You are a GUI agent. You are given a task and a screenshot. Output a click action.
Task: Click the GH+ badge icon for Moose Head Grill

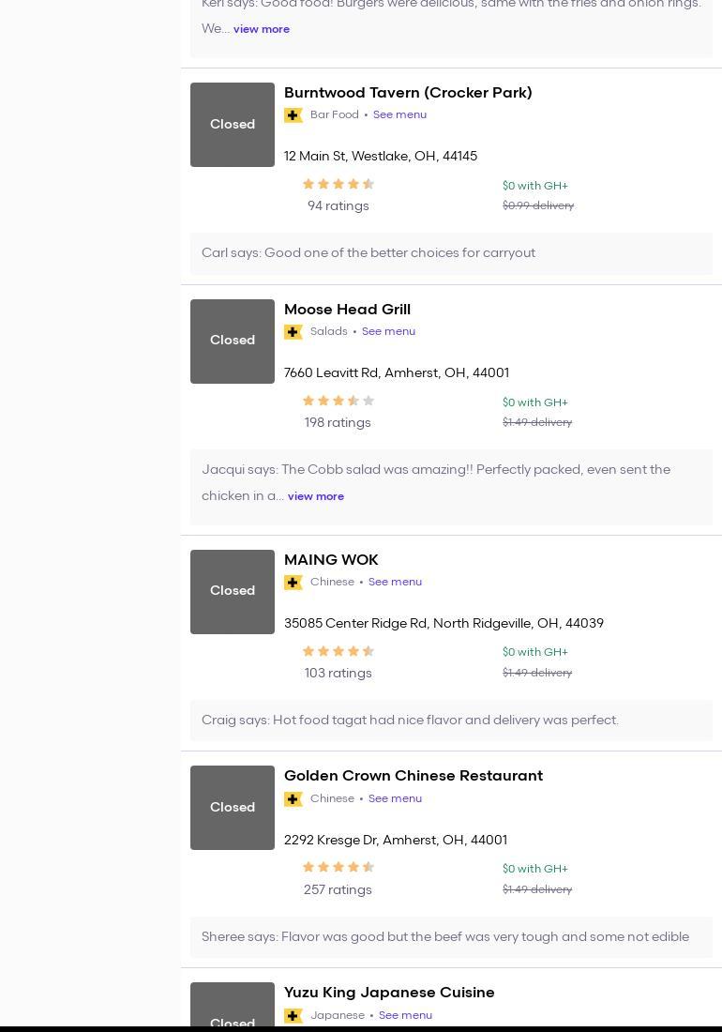[x=293, y=332]
